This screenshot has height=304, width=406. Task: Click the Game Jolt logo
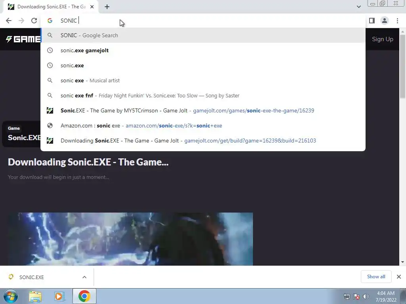tap(23, 39)
